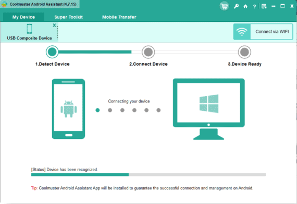This screenshot has height=204, width=297.
Task: Click the Device Ready step circle
Action: pos(244,52)
